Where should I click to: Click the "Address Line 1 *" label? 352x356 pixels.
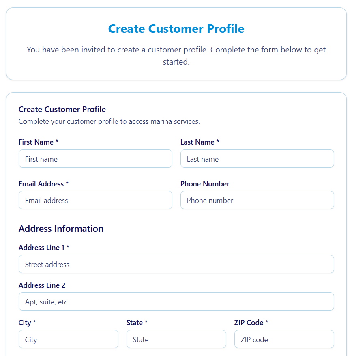click(44, 248)
